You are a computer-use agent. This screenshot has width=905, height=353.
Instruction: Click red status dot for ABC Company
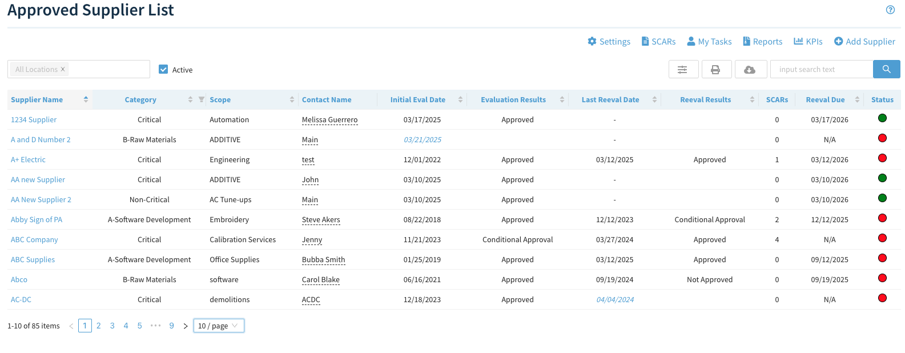click(x=882, y=238)
